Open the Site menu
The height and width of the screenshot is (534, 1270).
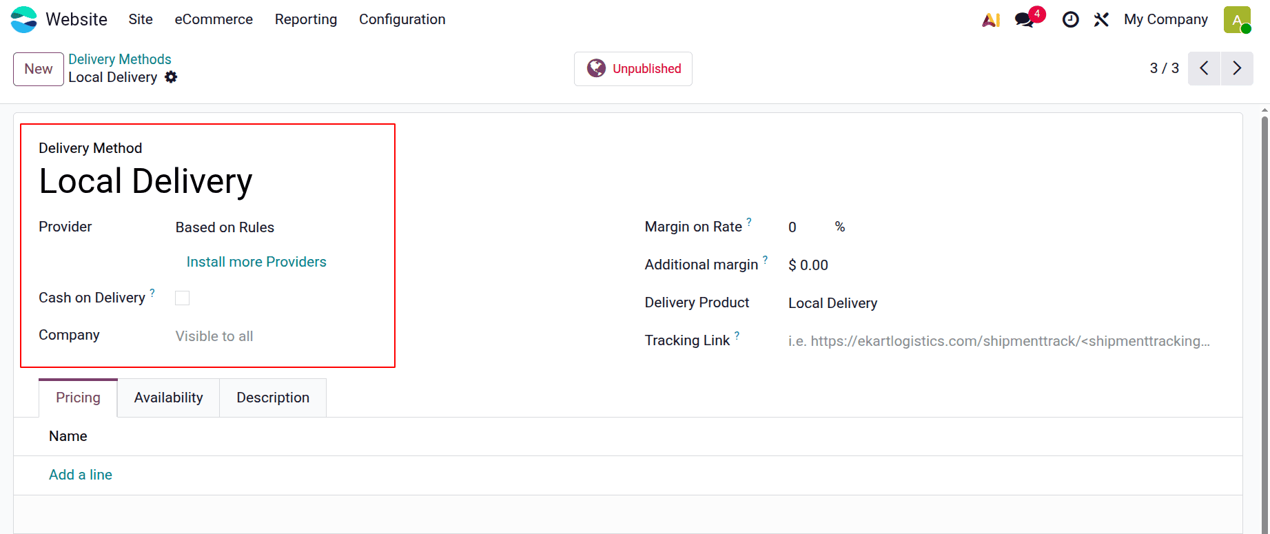coord(141,19)
